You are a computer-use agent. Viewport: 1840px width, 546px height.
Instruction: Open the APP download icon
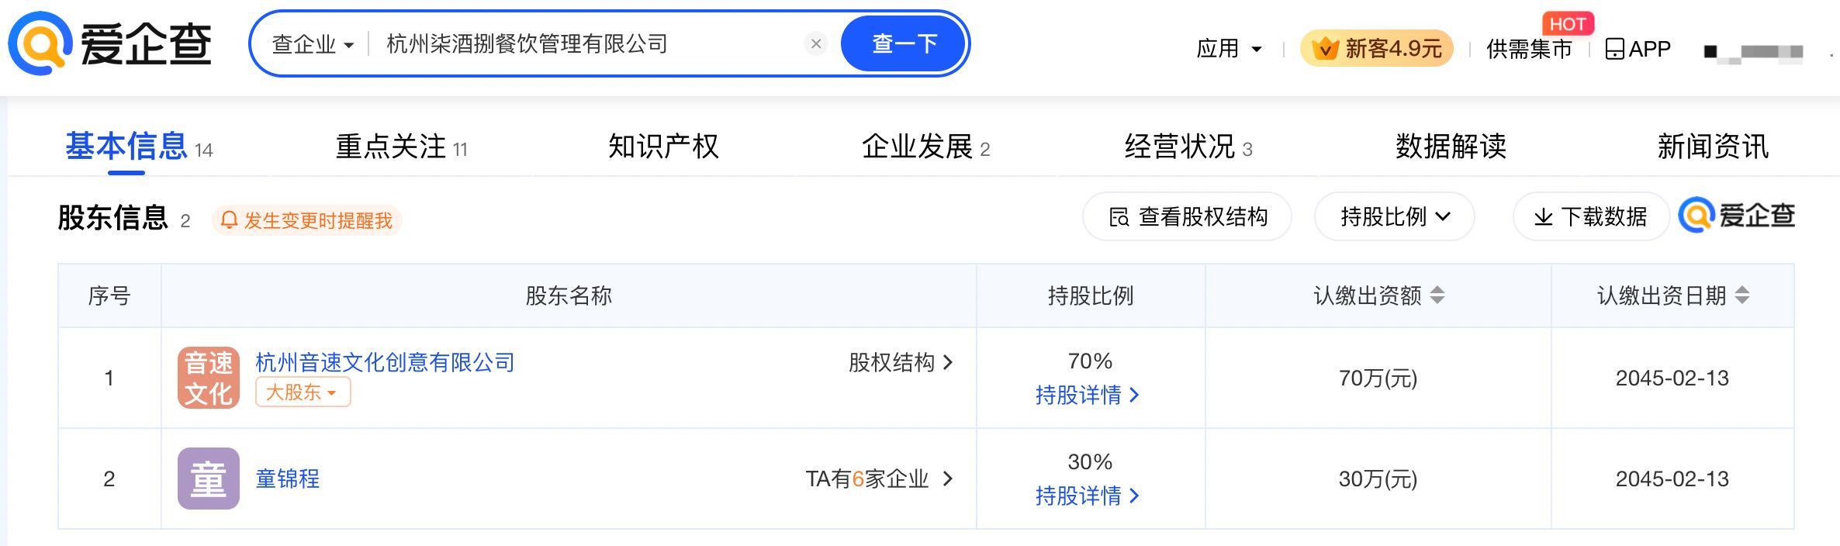point(1614,49)
